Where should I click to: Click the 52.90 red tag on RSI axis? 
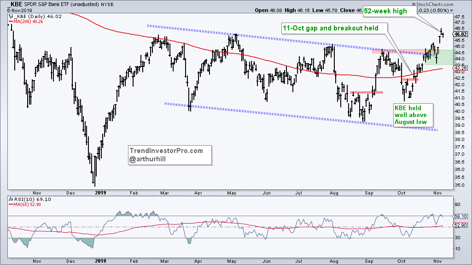click(461, 225)
